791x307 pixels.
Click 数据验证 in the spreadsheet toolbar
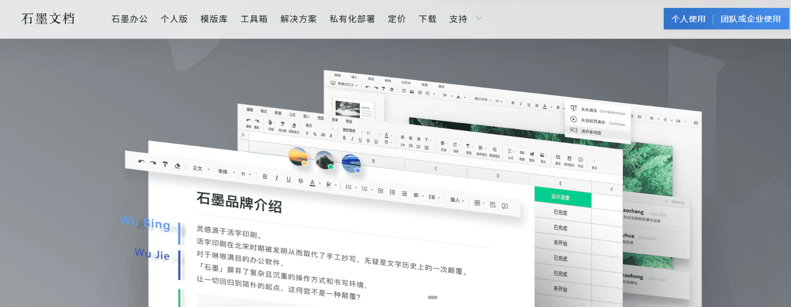[495, 152]
